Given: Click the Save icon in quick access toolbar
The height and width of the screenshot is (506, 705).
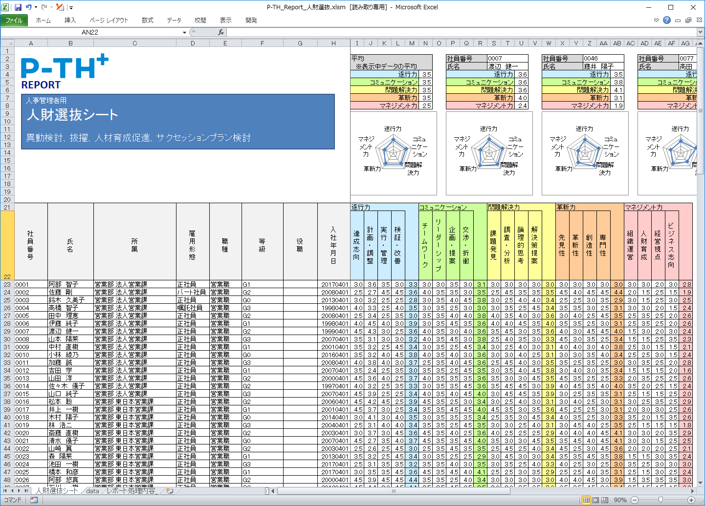Looking at the screenshot, I should pyautogui.click(x=18, y=7).
